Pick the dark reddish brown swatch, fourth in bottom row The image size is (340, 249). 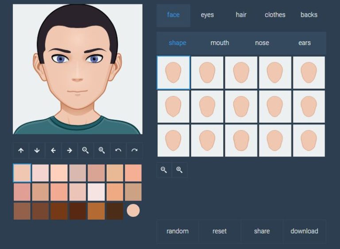point(77,211)
